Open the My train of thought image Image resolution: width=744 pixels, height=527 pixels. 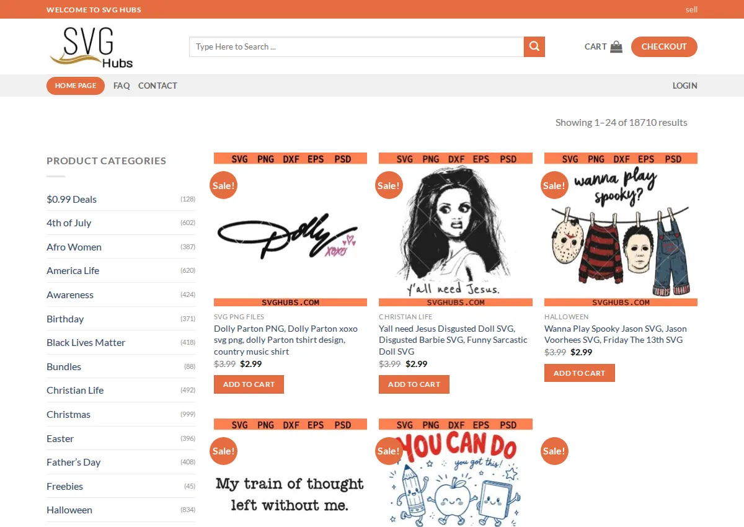pos(290,472)
